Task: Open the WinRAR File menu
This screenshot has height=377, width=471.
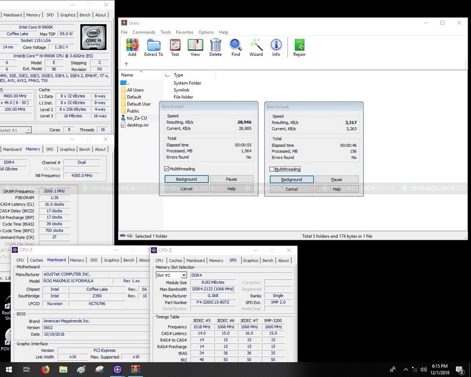Action: pos(124,32)
